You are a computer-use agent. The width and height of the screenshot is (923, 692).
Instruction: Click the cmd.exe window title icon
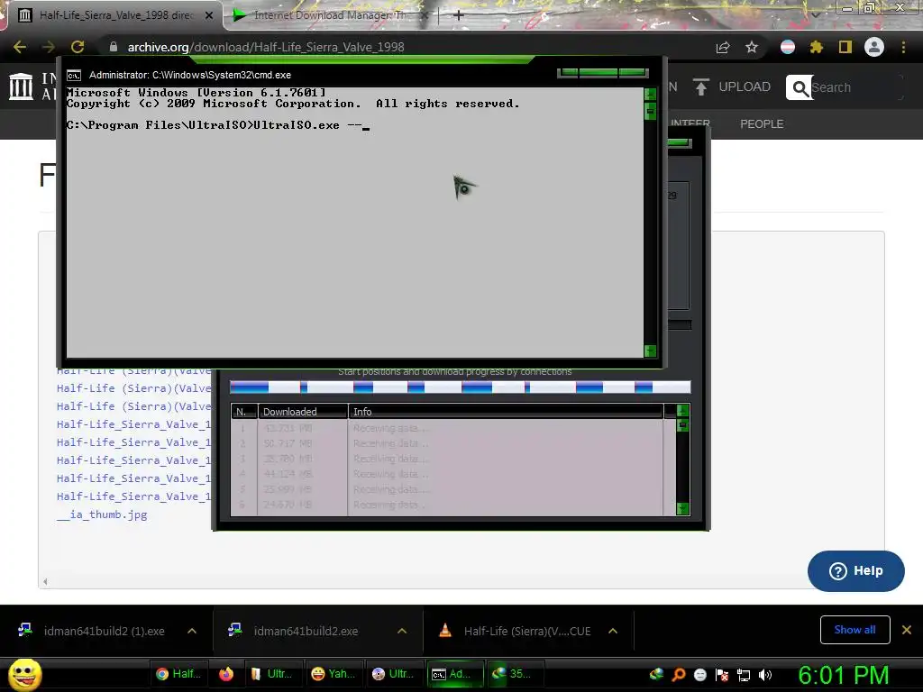coord(74,76)
